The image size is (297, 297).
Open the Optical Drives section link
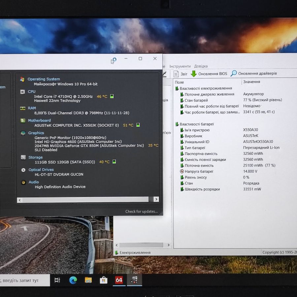(x=41, y=170)
